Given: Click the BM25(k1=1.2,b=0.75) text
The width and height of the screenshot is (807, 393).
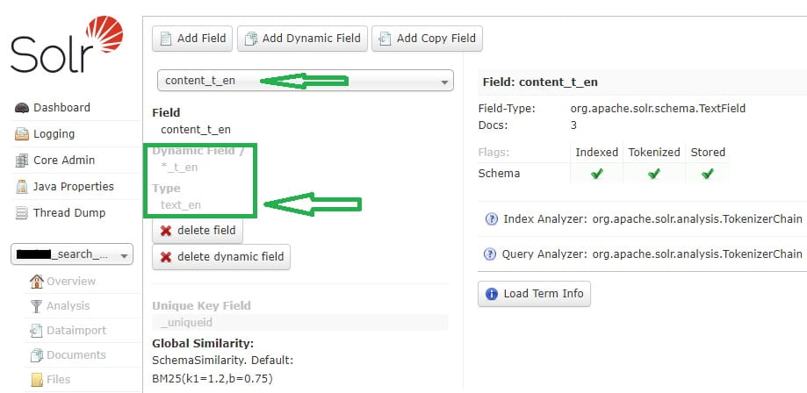Looking at the screenshot, I should [212, 379].
